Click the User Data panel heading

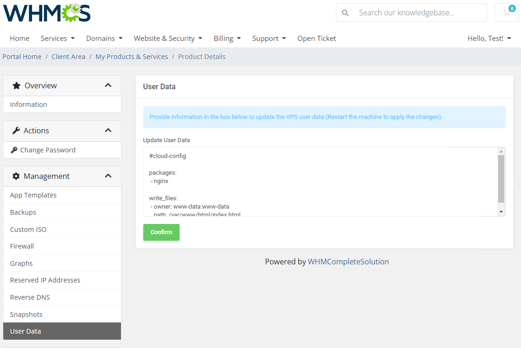pos(159,86)
